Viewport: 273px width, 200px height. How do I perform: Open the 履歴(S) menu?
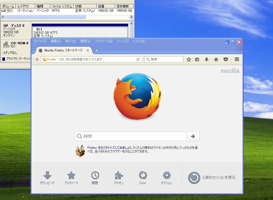(85, 41)
